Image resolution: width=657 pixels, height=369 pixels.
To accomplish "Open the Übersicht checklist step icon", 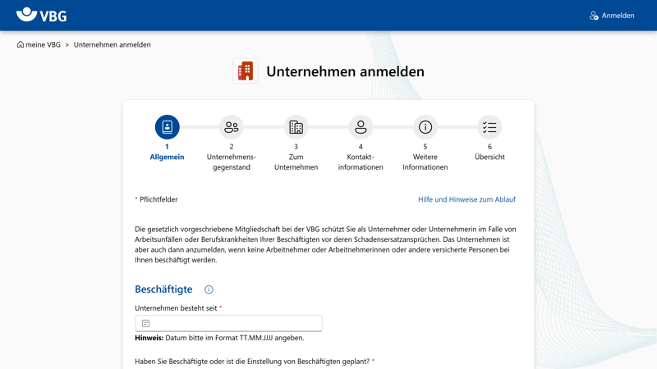I will (489, 127).
